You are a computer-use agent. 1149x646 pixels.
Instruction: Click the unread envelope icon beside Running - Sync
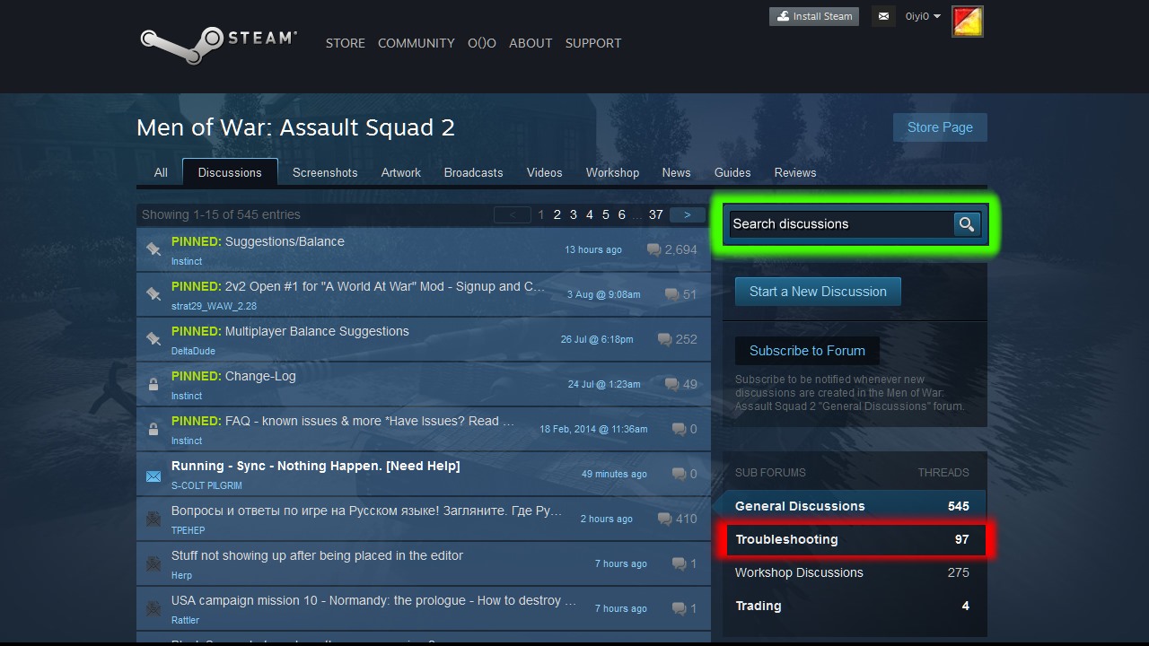(x=153, y=475)
